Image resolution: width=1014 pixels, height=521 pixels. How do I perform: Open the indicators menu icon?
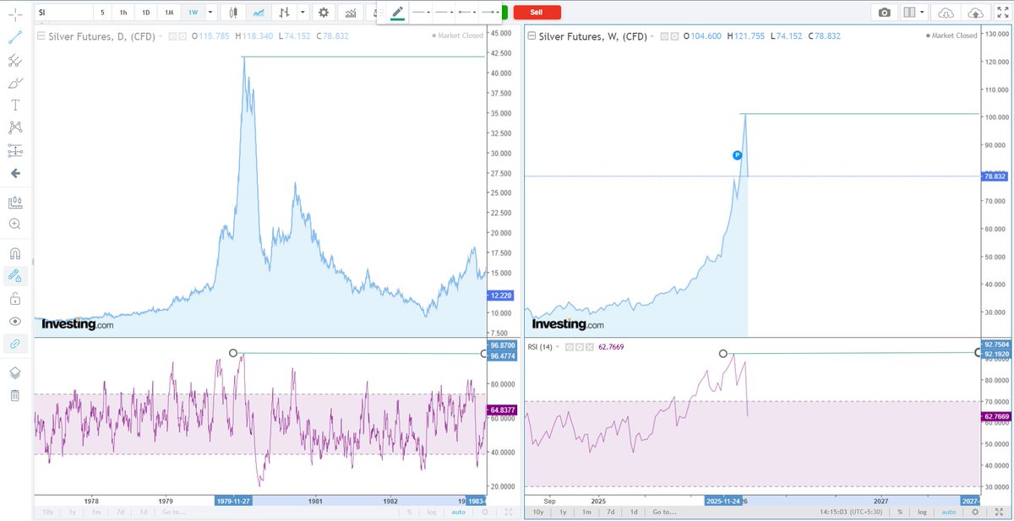pos(349,13)
